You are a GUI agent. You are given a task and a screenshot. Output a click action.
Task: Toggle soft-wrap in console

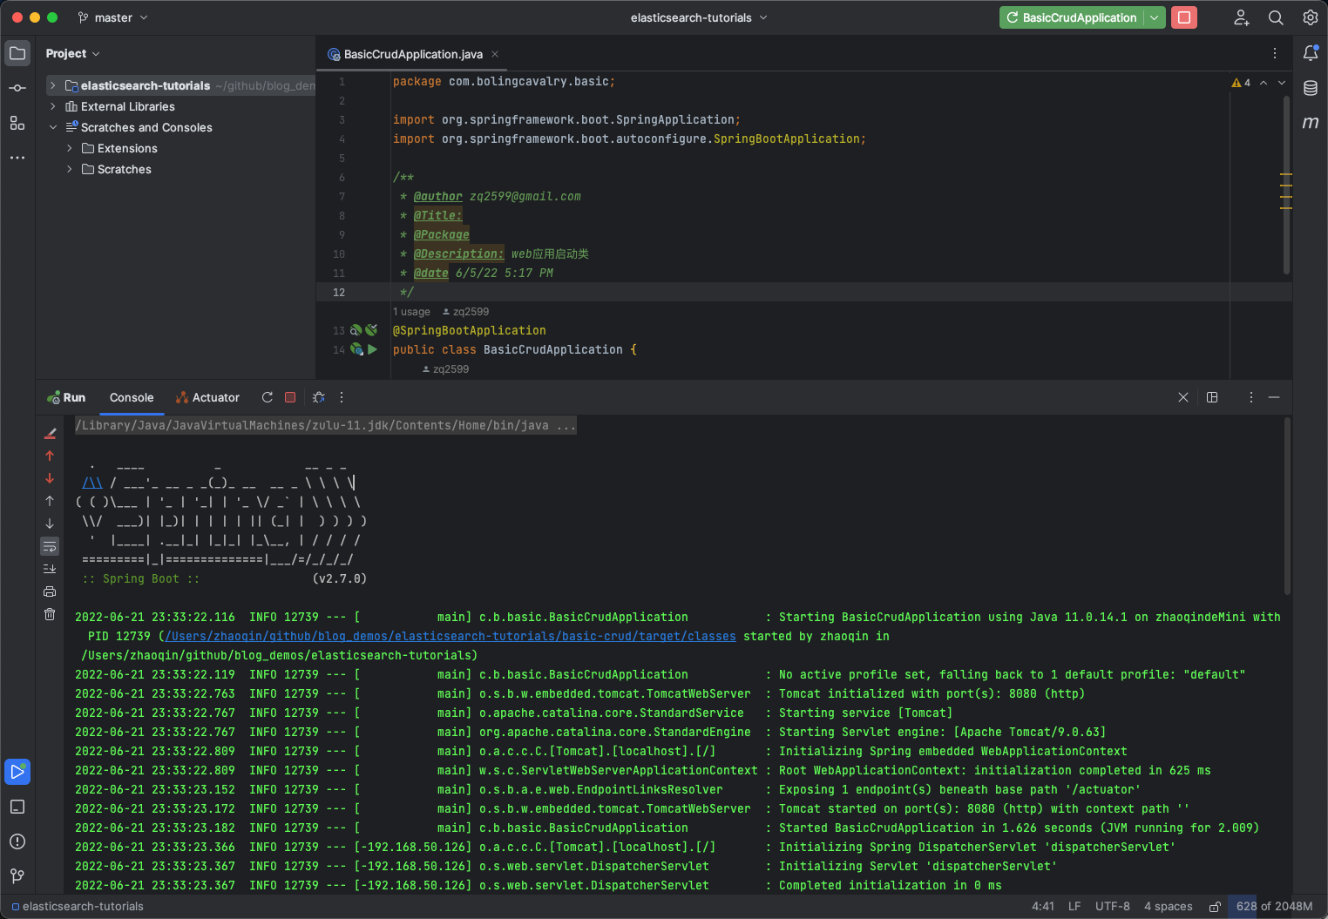(x=50, y=546)
